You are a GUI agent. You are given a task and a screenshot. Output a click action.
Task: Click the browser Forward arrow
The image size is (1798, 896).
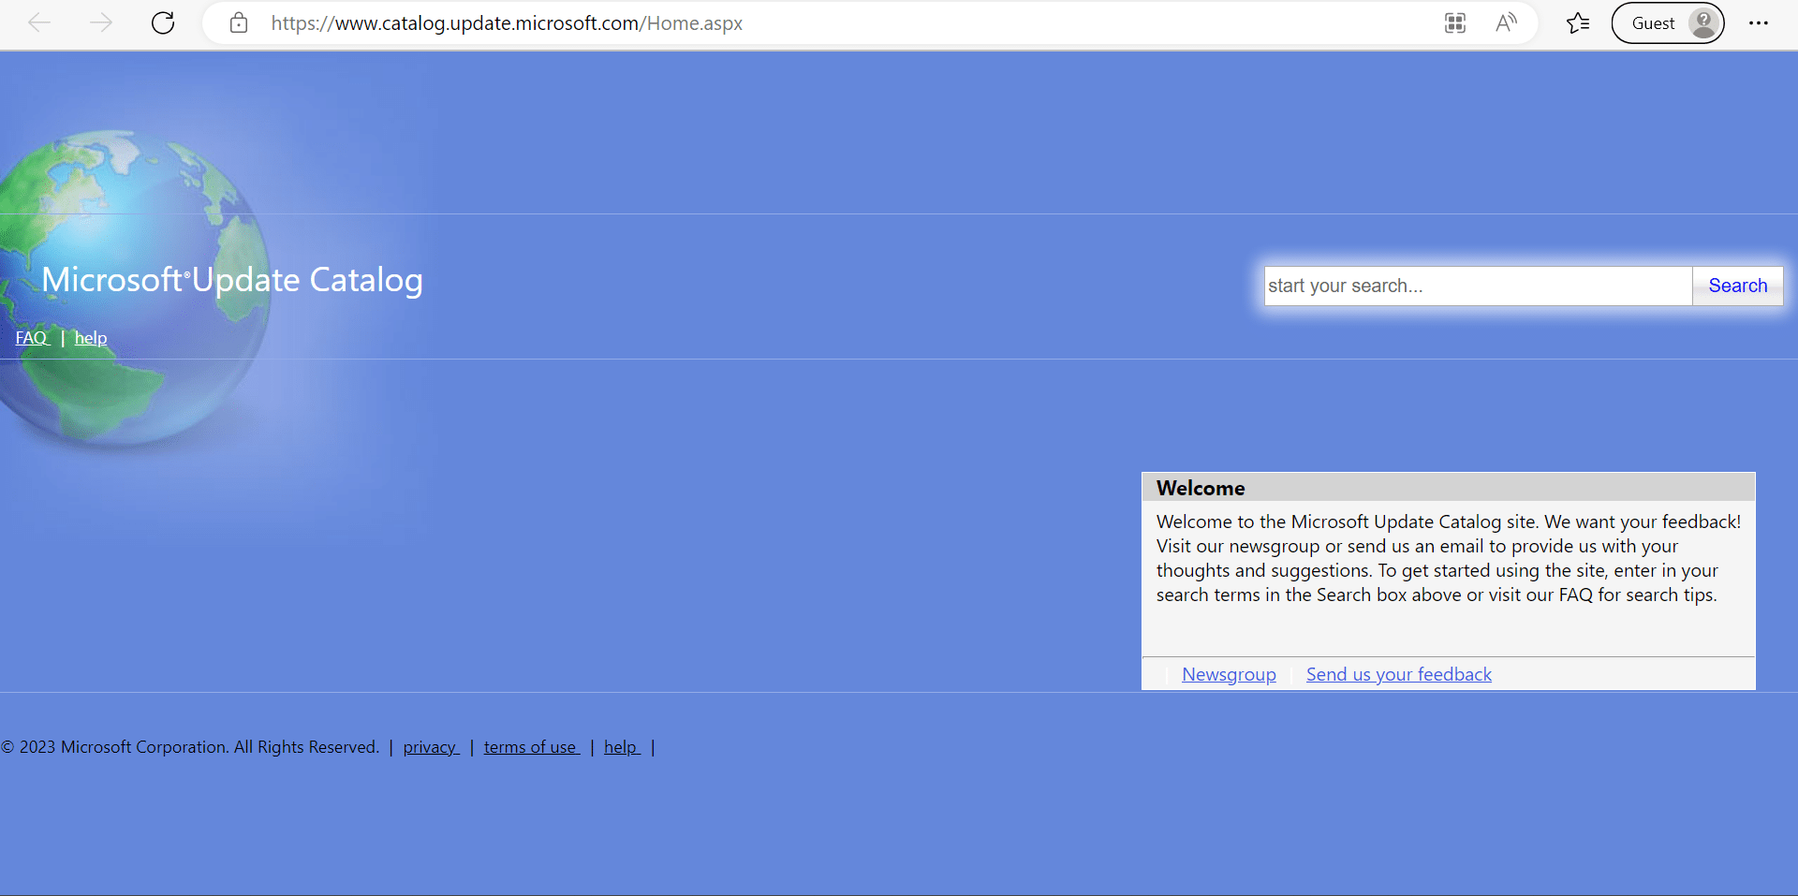(x=101, y=23)
